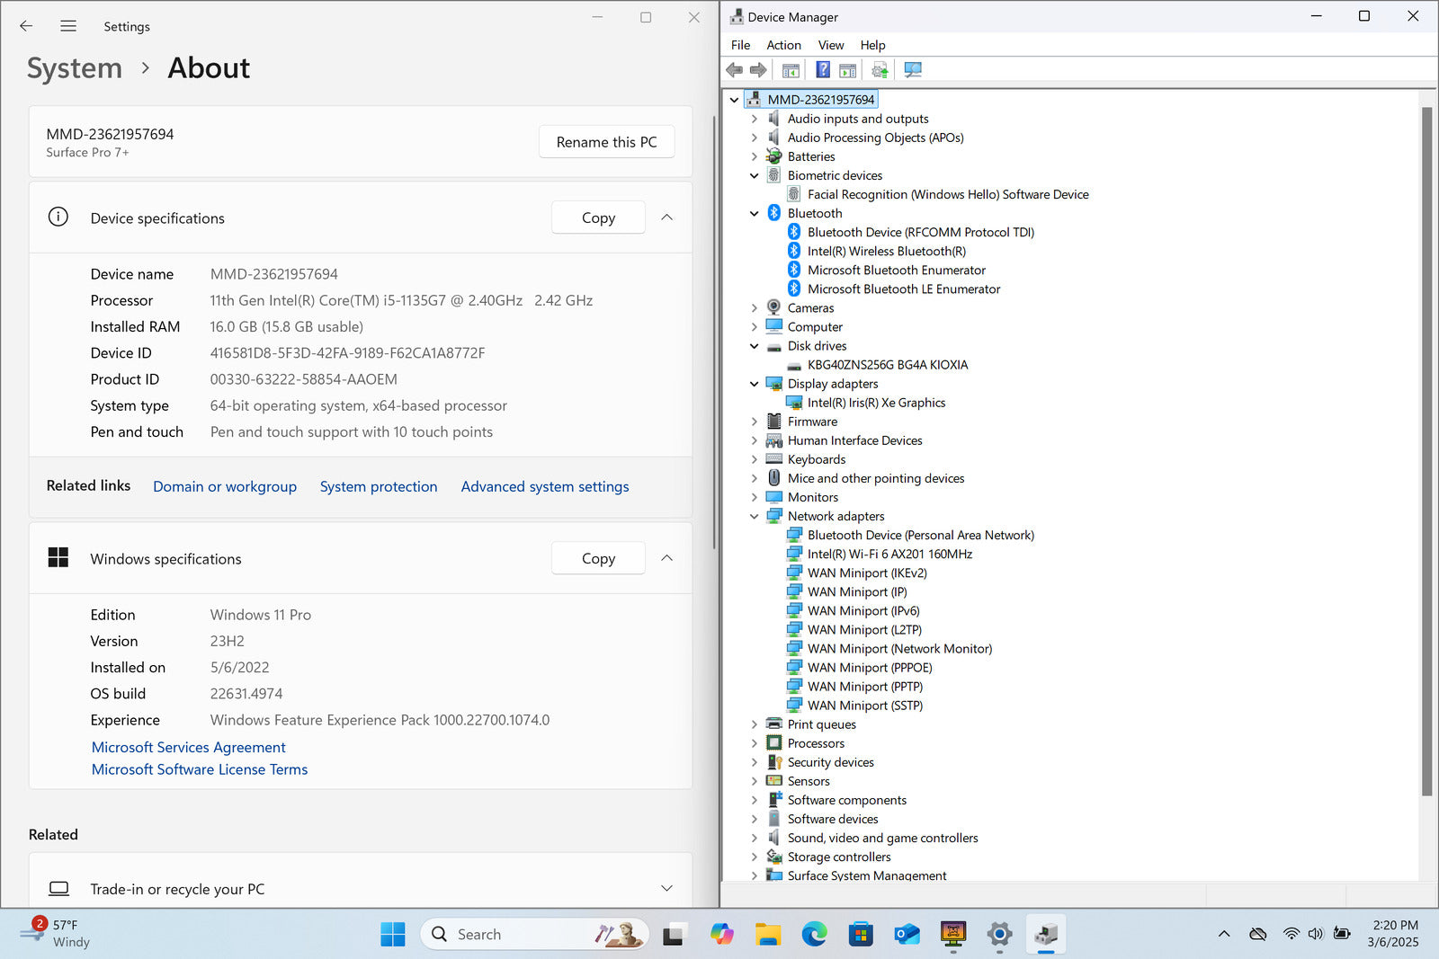Open the System protection link

tap(379, 486)
